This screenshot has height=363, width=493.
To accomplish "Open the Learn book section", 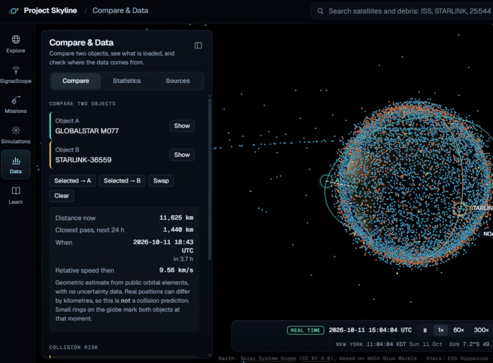I will click(x=16, y=195).
